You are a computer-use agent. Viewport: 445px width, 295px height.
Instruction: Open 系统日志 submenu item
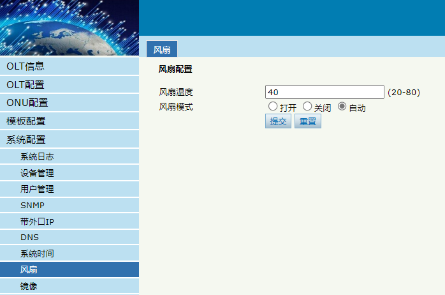69,156
